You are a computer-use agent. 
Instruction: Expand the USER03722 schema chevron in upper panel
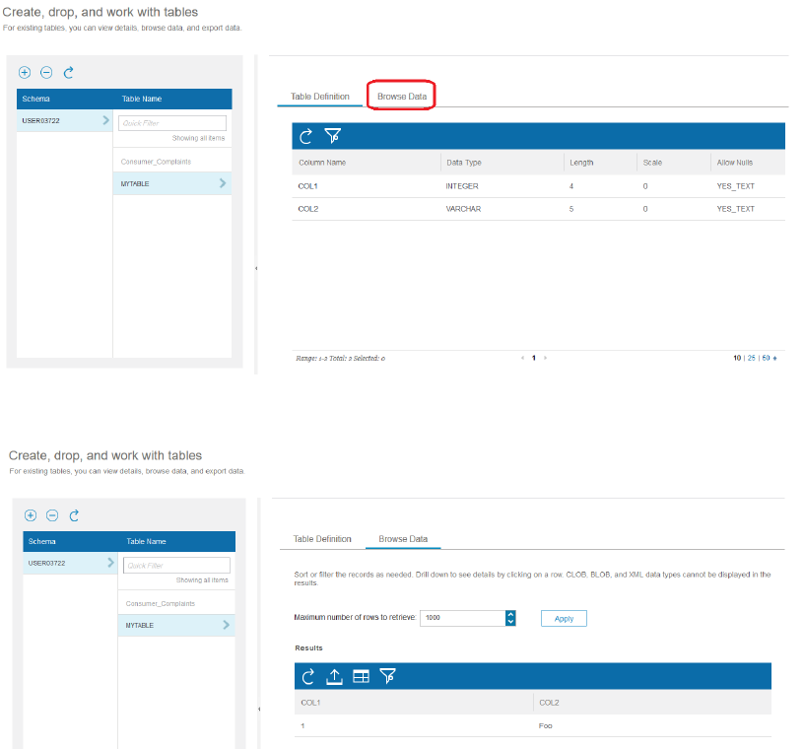(x=106, y=120)
